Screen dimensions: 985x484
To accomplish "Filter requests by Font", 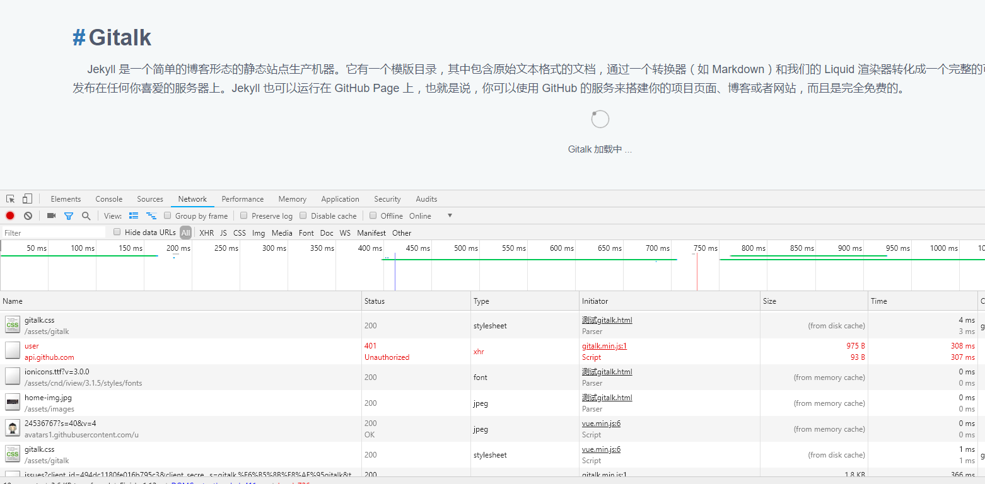I will pyautogui.click(x=306, y=233).
